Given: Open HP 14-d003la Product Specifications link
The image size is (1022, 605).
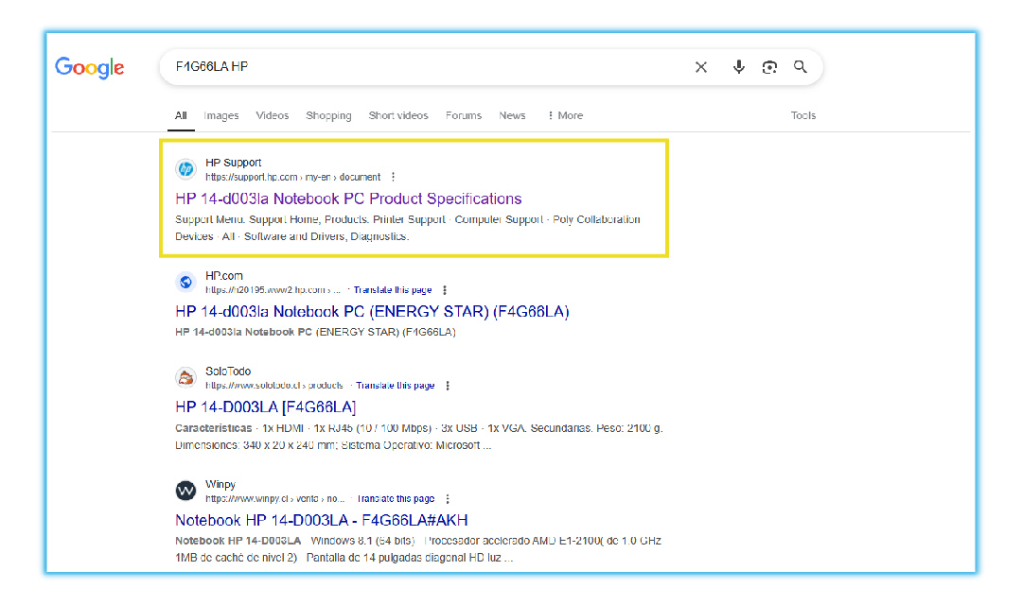Looking at the screenshot, I should 348,199.
